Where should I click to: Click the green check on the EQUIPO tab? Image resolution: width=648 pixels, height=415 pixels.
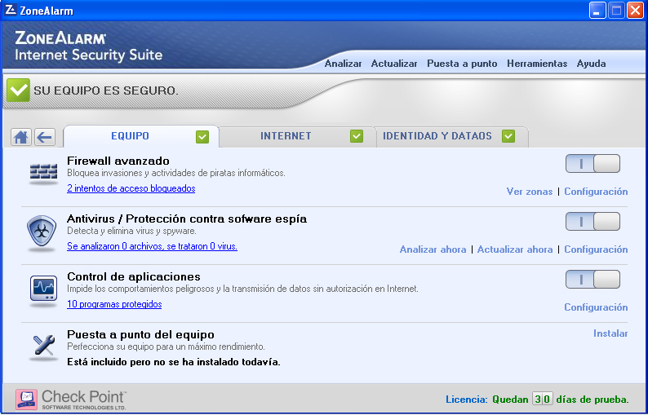click(202, 137)
